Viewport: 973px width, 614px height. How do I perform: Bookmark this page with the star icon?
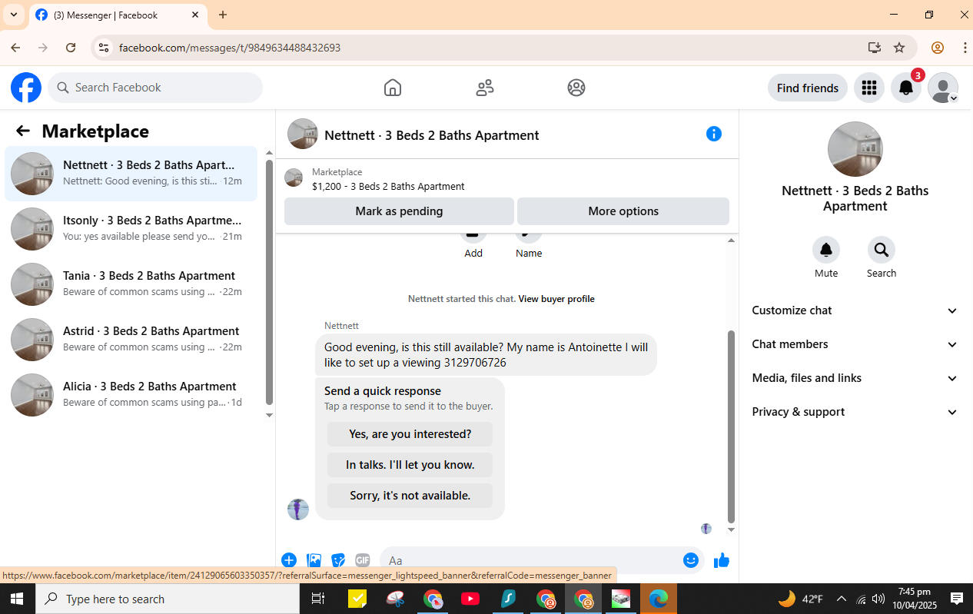pos(899,48)
